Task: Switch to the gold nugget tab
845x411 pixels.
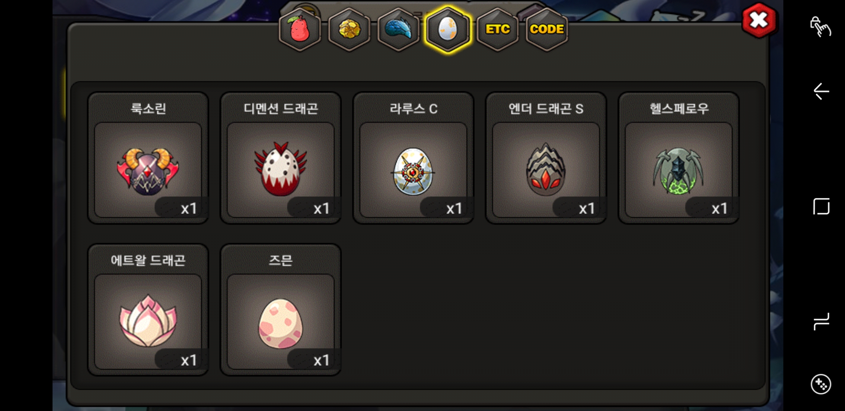Action: 349,30
